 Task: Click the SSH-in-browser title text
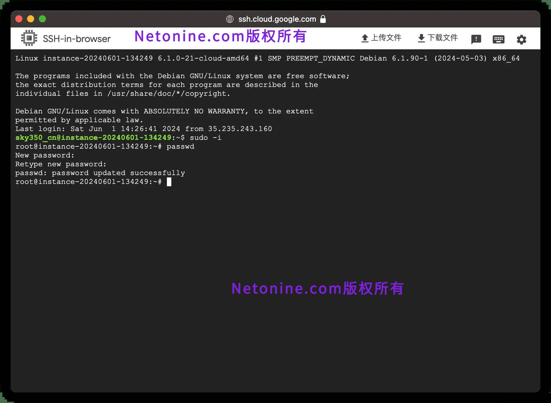(77, 39)
